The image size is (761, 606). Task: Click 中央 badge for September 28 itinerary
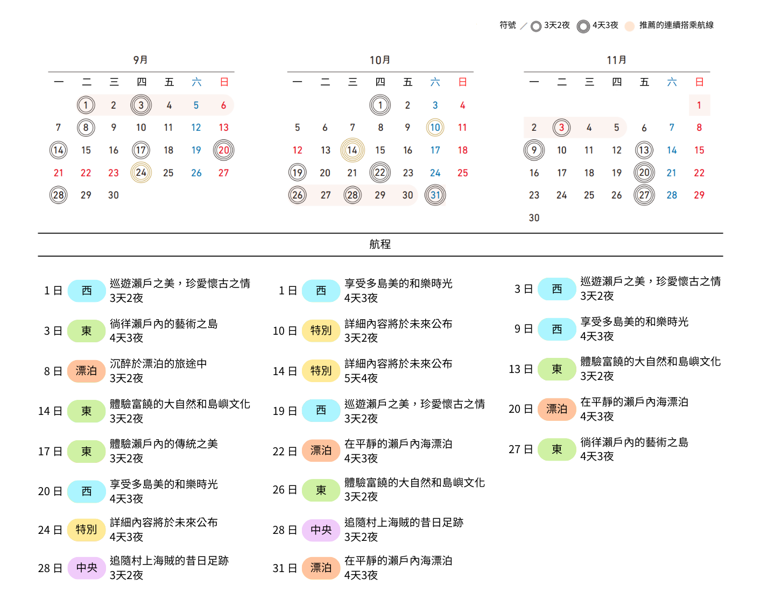point(86,568)
